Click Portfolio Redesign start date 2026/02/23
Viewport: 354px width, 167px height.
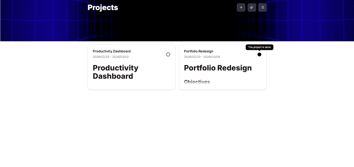(192, 57)
